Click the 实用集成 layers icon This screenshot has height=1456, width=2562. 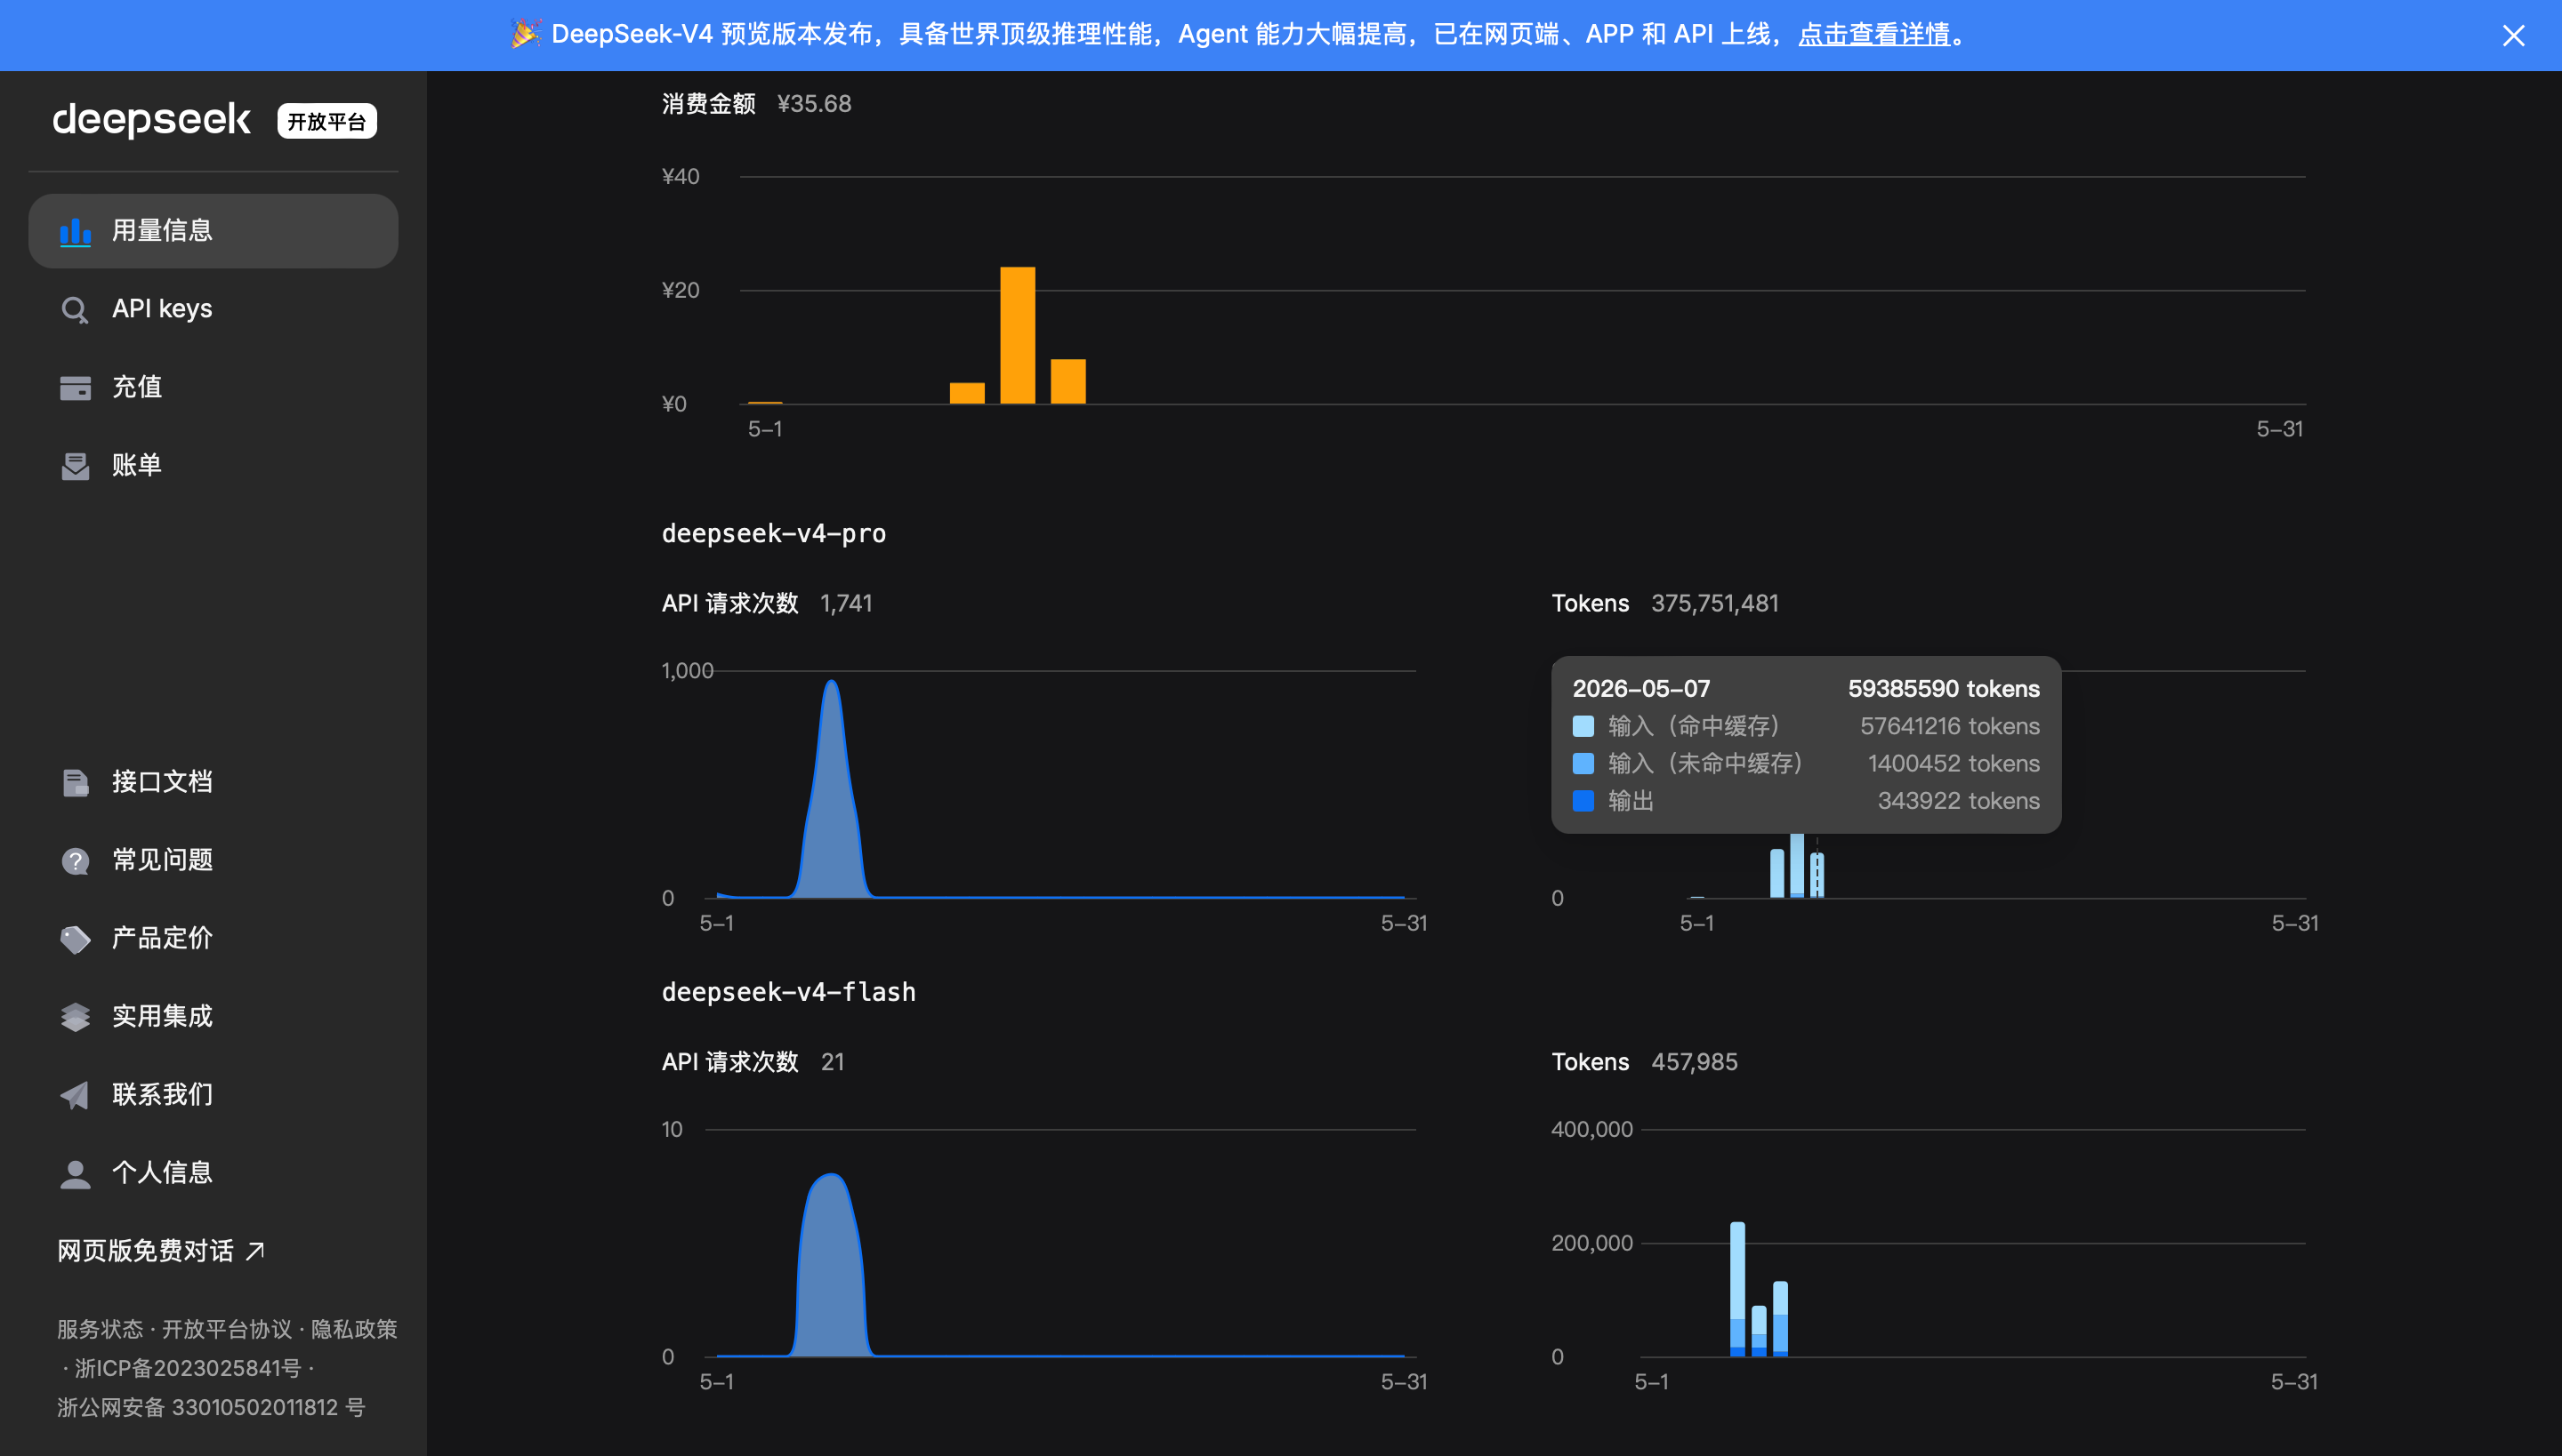click(x=75, y=1017)
